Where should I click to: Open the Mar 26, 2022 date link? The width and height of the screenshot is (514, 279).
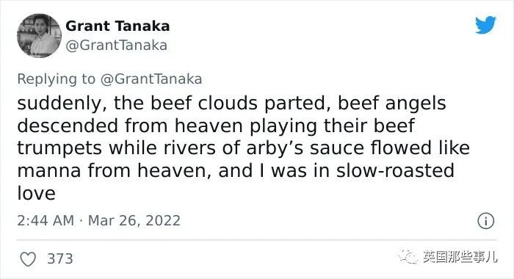tap(134, 220)
